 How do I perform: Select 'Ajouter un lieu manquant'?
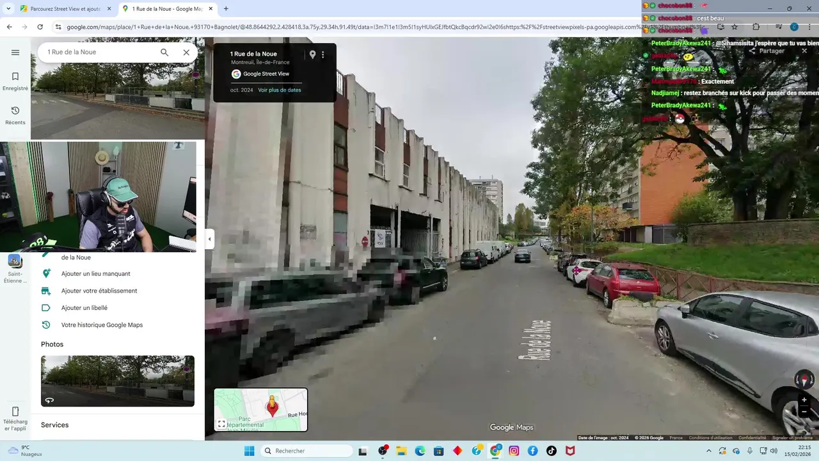(x=96, y=273)
